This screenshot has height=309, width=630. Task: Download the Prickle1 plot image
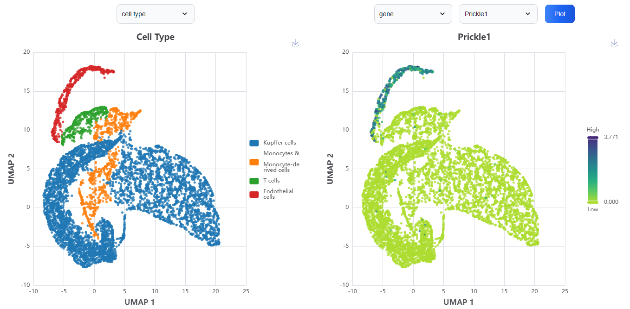(x=614, y=43)
